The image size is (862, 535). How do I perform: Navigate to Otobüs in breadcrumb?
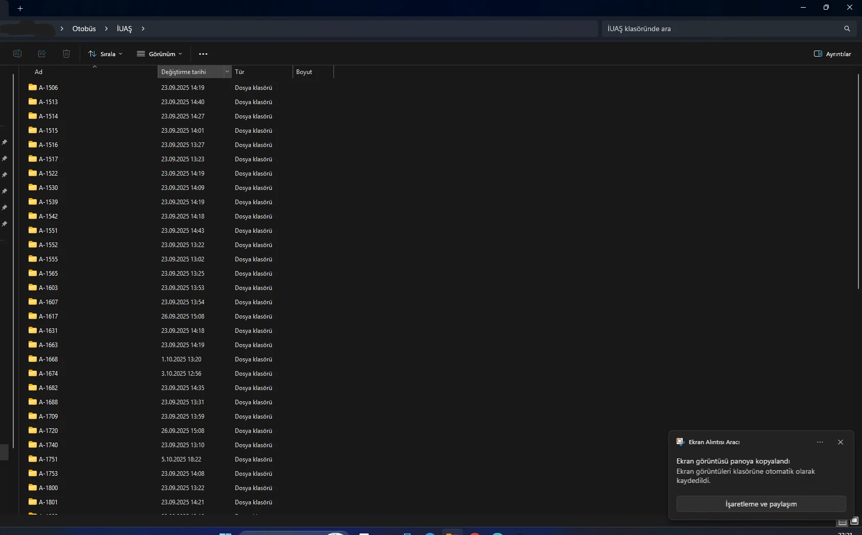click(x=84, y=29)
